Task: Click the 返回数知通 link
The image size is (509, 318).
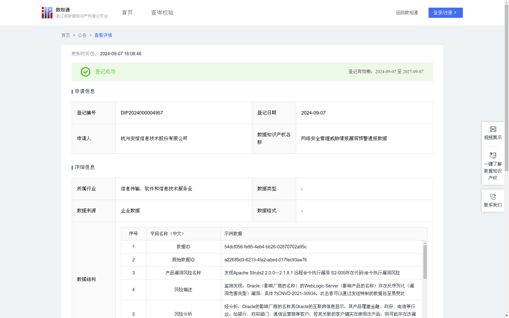Action: (x=407, y=13)
